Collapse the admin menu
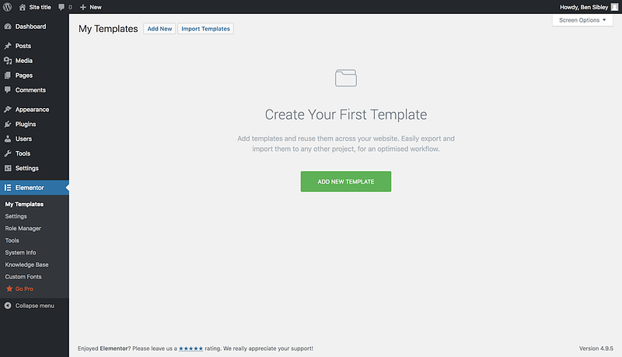This screenshot has height=357, width=622. (34, 306)
